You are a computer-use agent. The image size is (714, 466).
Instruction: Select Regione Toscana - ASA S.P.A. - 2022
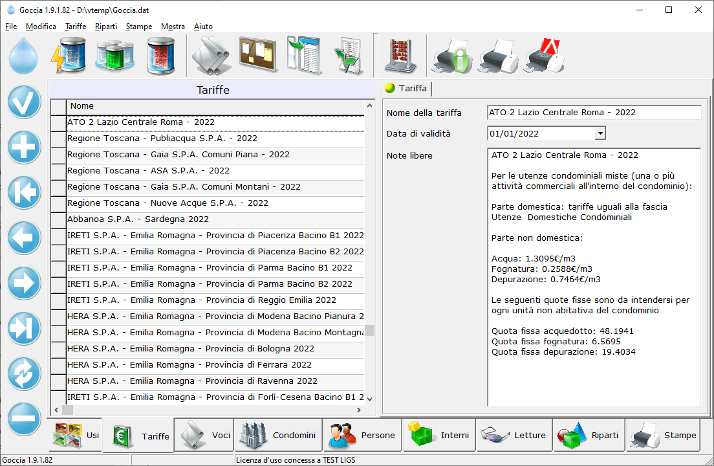tap(215, 171)
